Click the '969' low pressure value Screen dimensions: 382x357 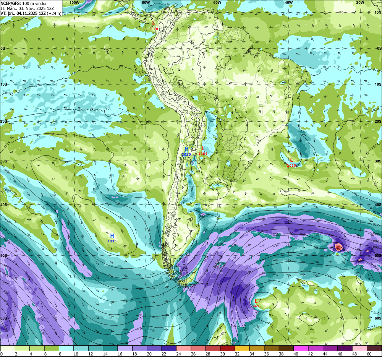tap(256, 306)
